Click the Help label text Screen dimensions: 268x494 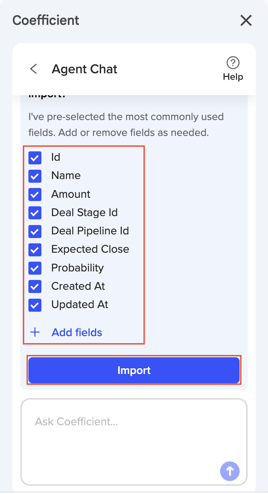(x=233, y=77)
